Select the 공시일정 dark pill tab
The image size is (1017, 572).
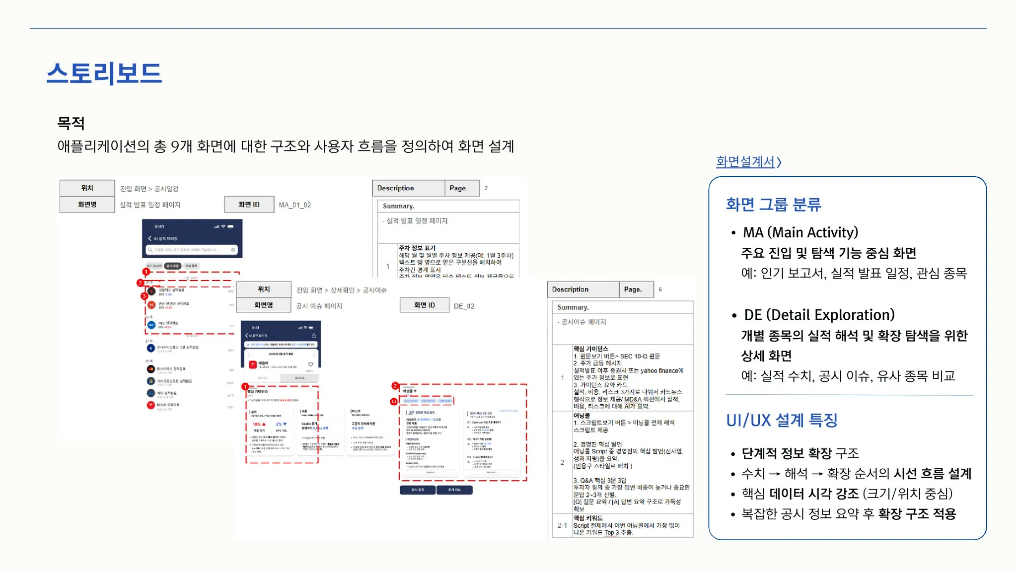tap(172, 266)
